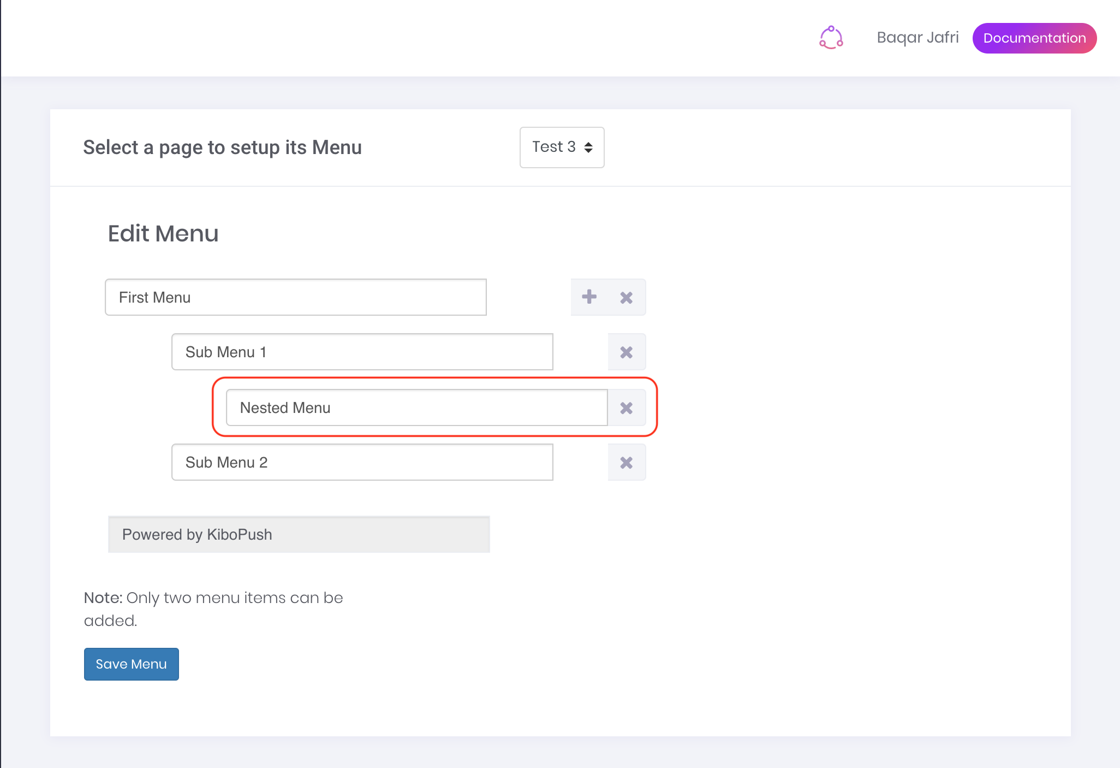This screenshot has height=768, width=1120.
Task: Focus the Sub Menu 1 input field
Action: pos(362,352)
